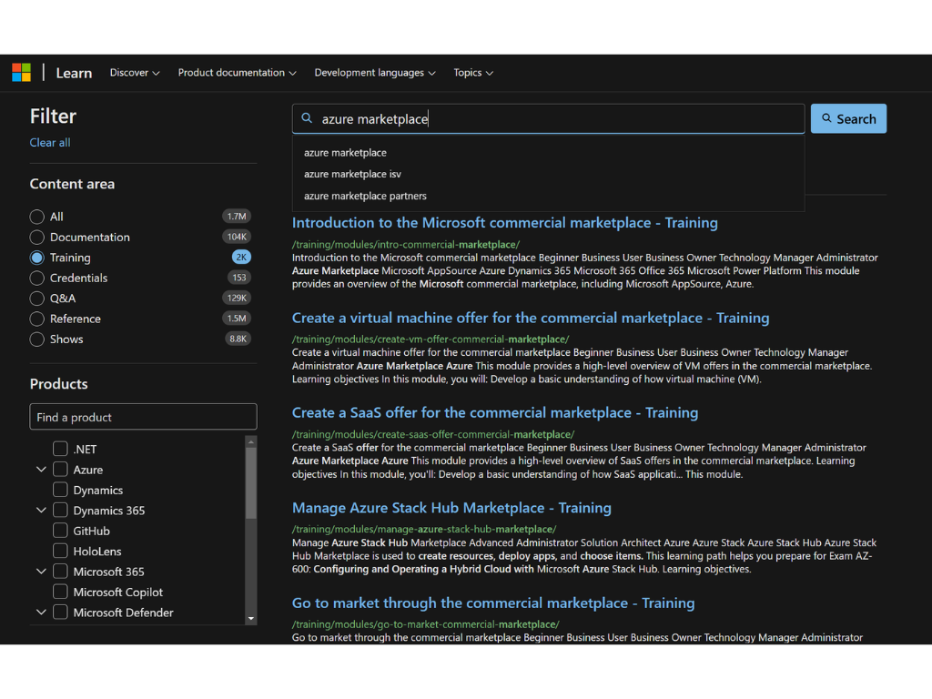
Task: Expand the Dynamics 365 product tree
Action: (41, 510)
